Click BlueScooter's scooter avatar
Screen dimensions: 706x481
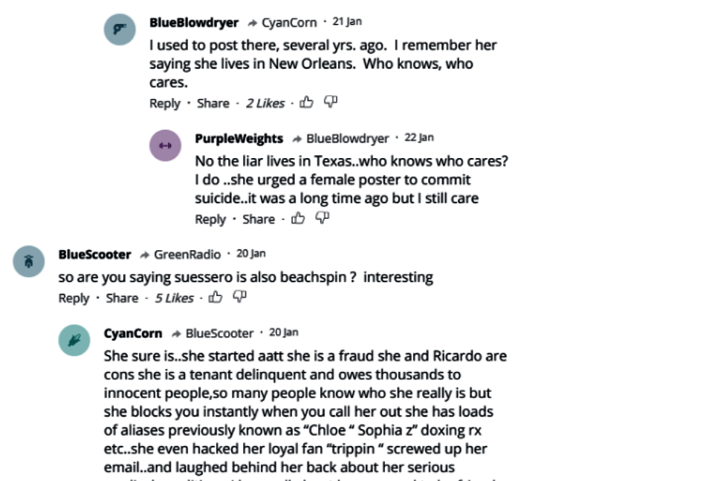pyautogui.click(x=30, y=261)
